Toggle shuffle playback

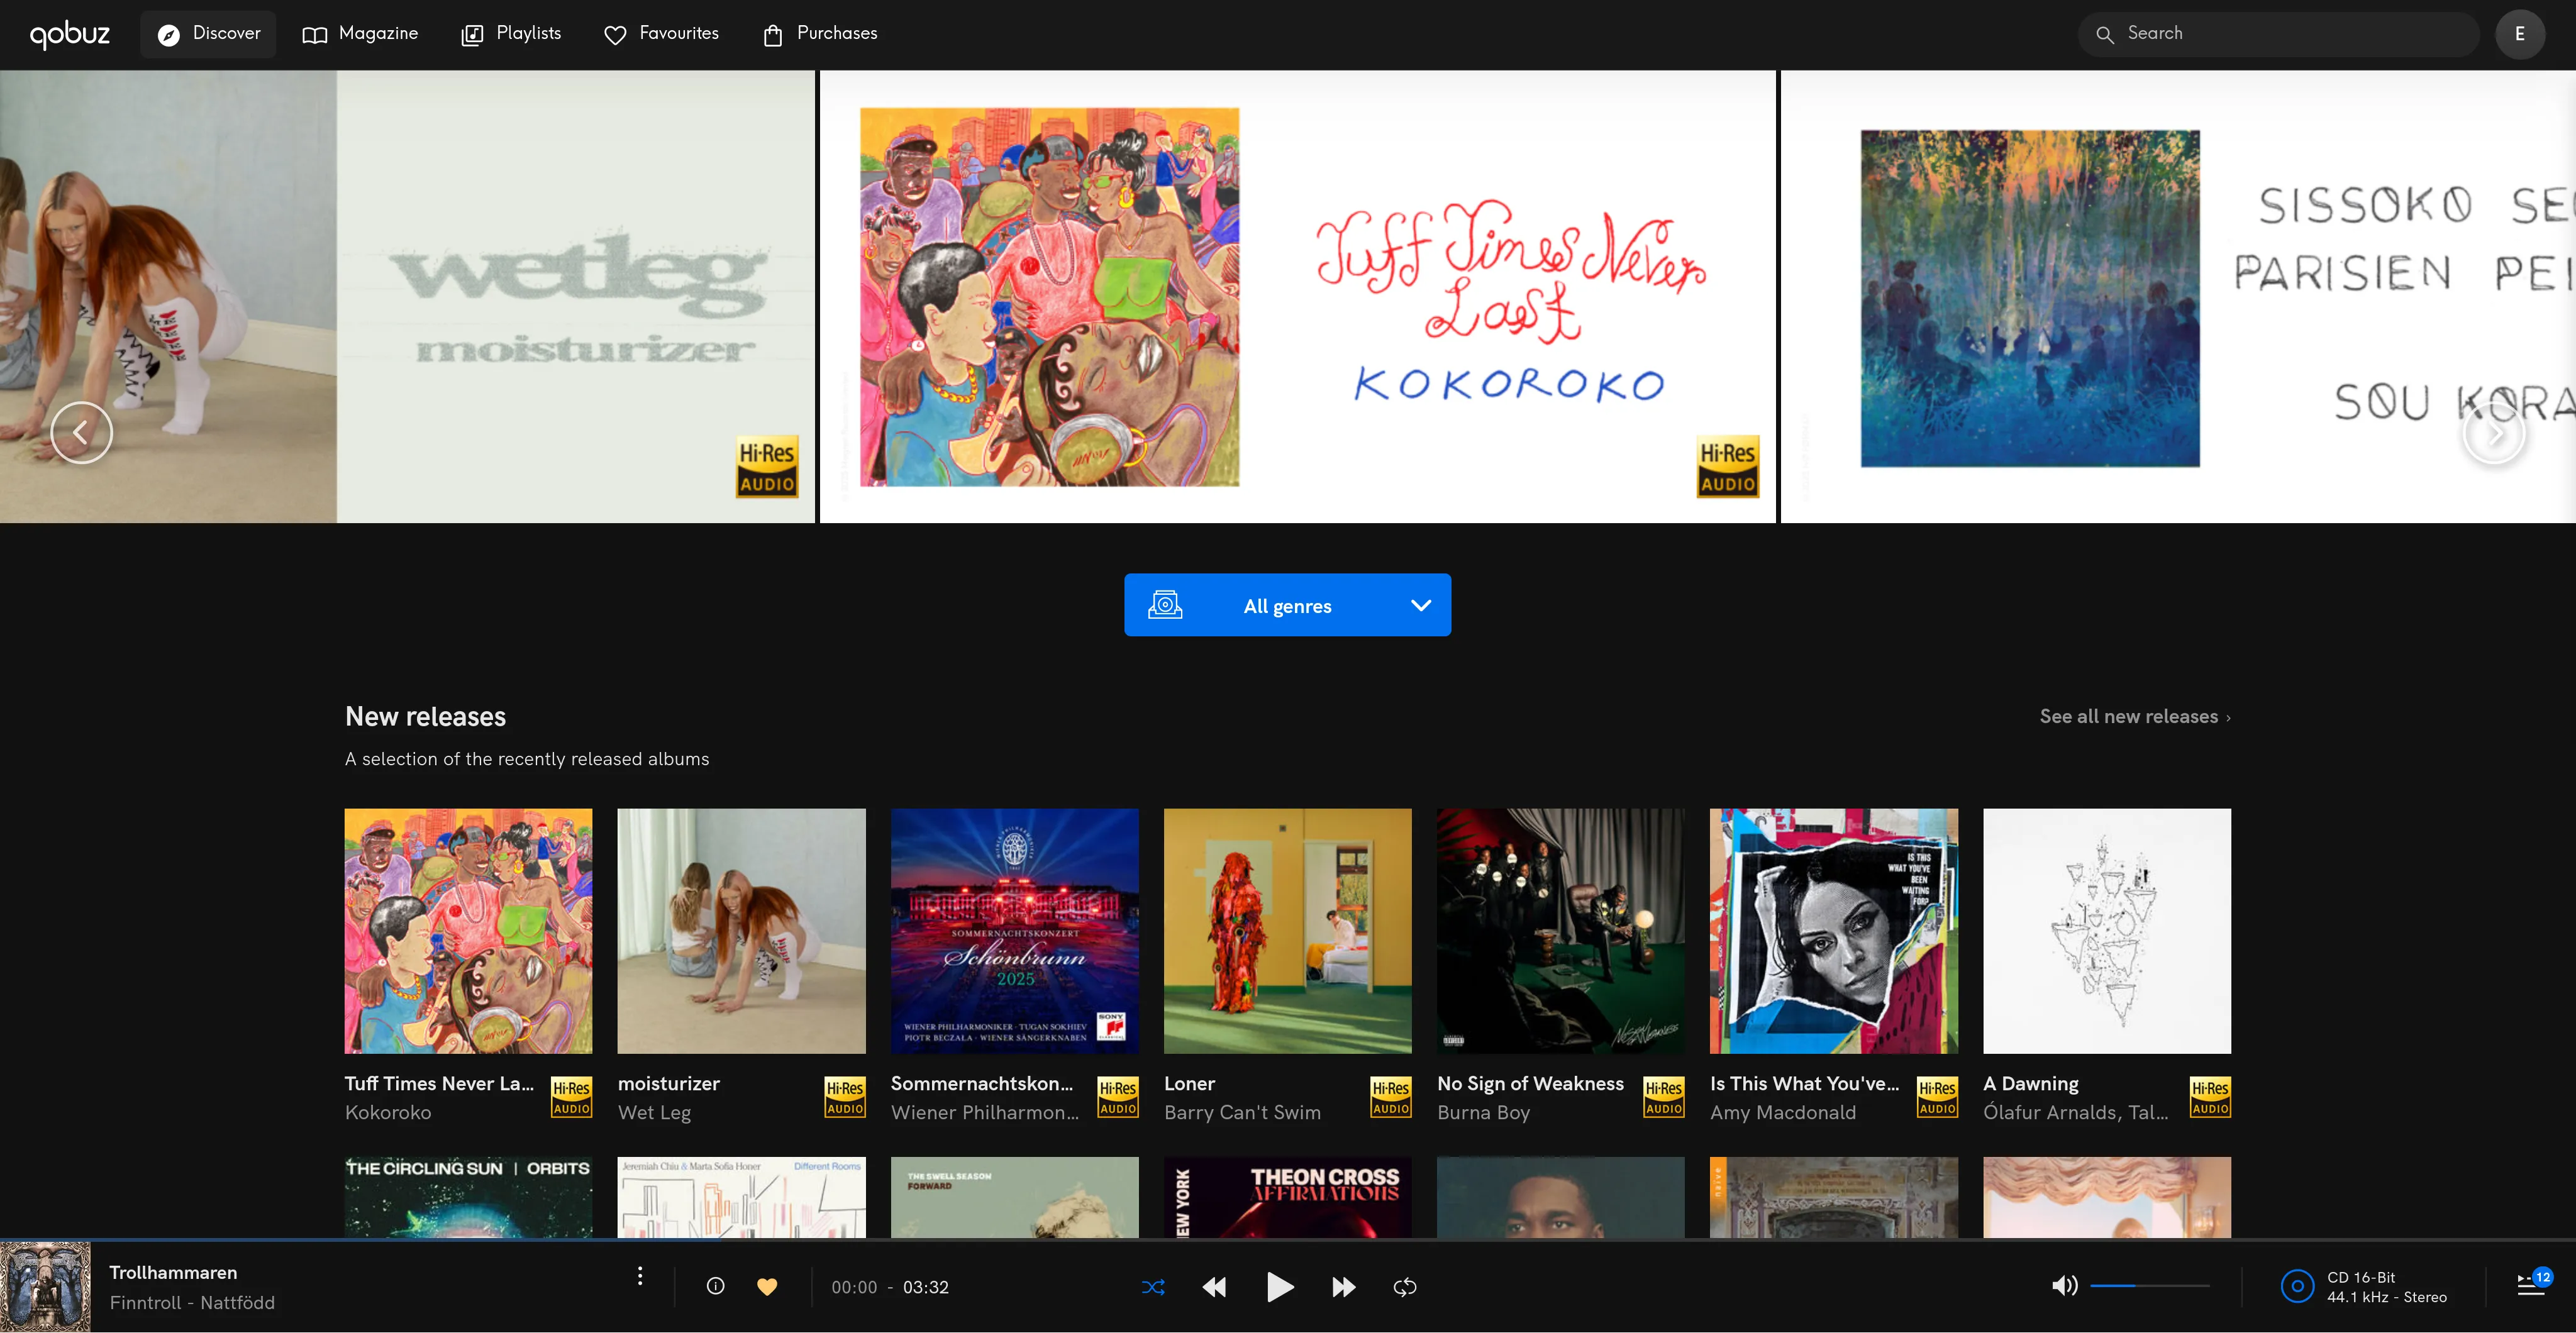[x=1153, y=1287]
